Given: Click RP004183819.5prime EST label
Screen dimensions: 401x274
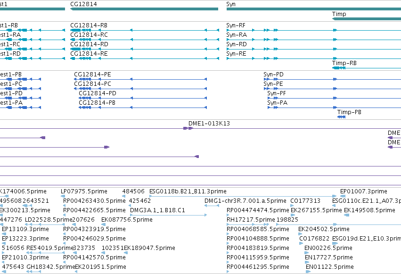Looking at the screenshot, I should pos(258,248).
